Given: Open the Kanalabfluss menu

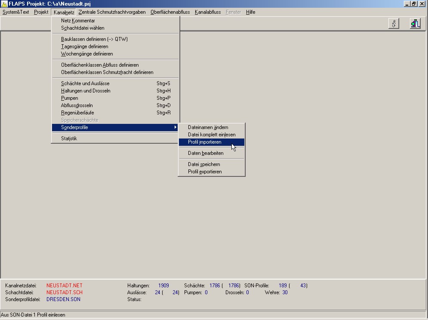Looking at the screenshot, I should (x=208, y=12).
